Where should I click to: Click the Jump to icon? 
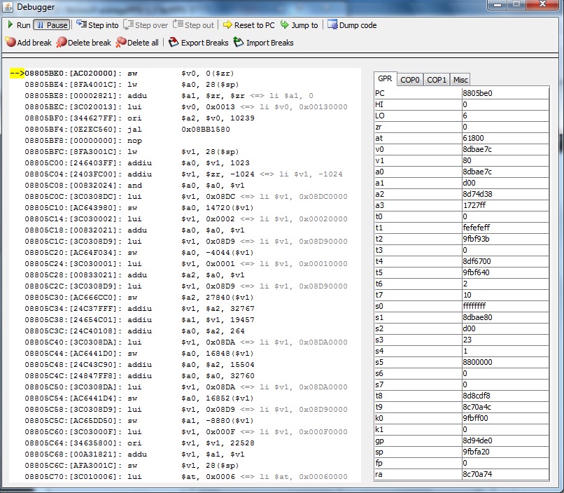coord(285,25)
